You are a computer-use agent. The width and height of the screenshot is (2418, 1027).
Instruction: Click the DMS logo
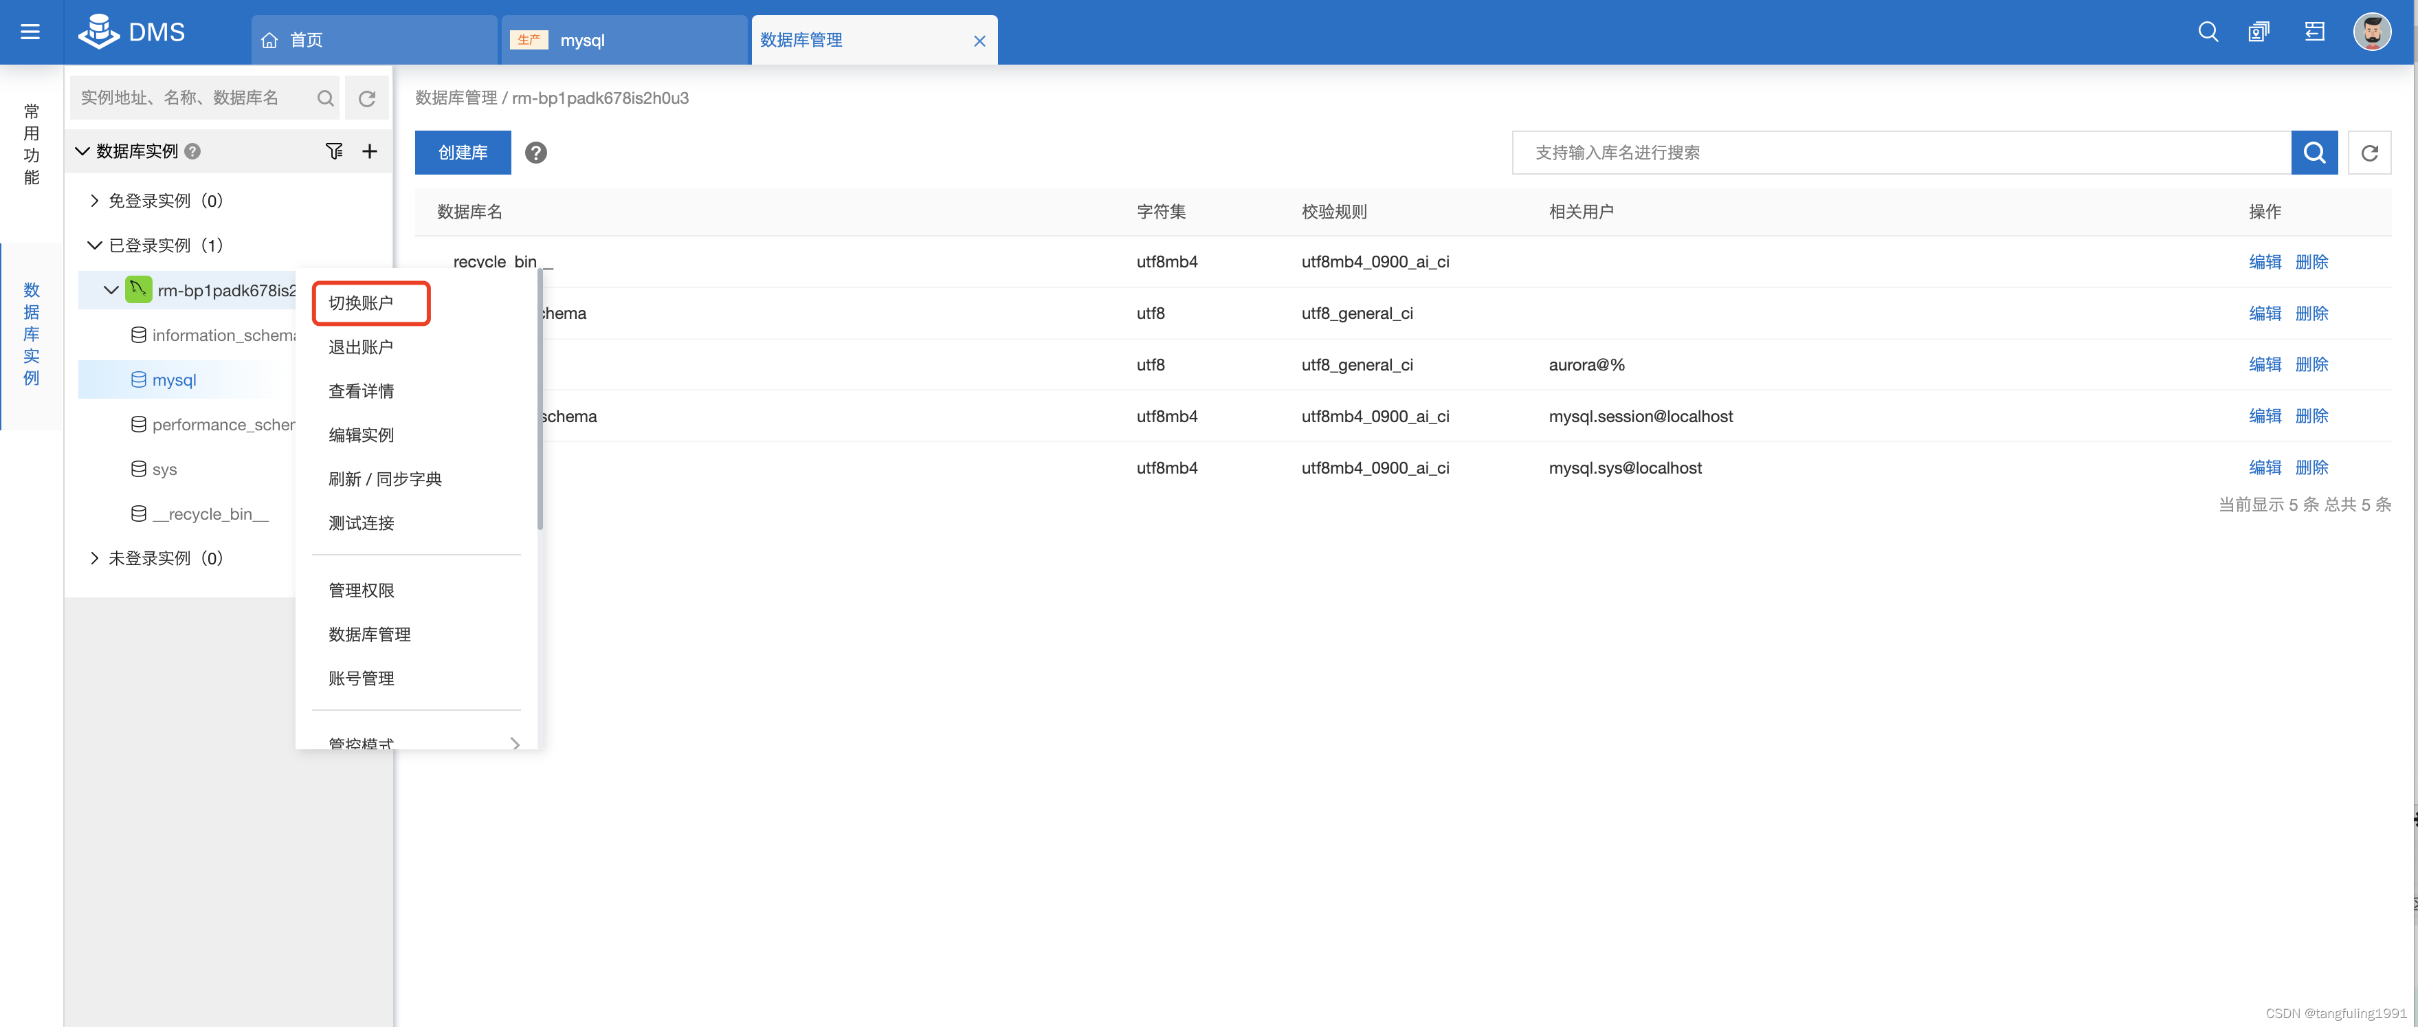click(131, 32)
